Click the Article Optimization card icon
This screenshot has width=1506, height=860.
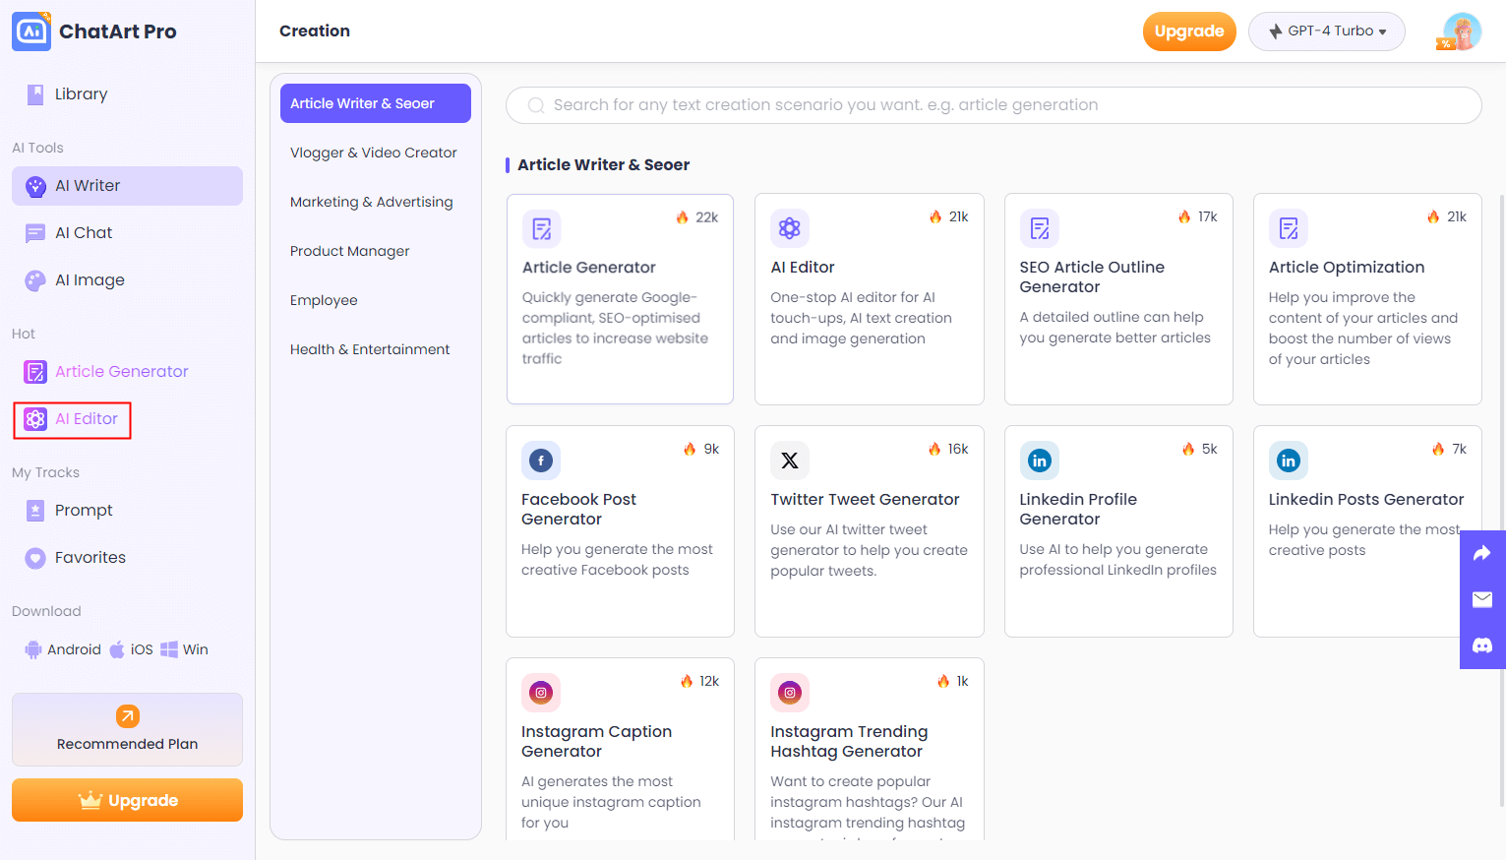click(1289, 228)
